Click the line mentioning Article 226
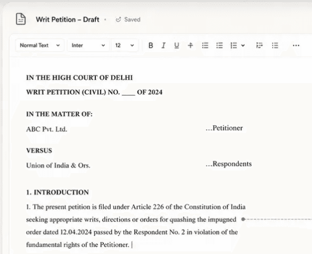 tap(135, 207)
